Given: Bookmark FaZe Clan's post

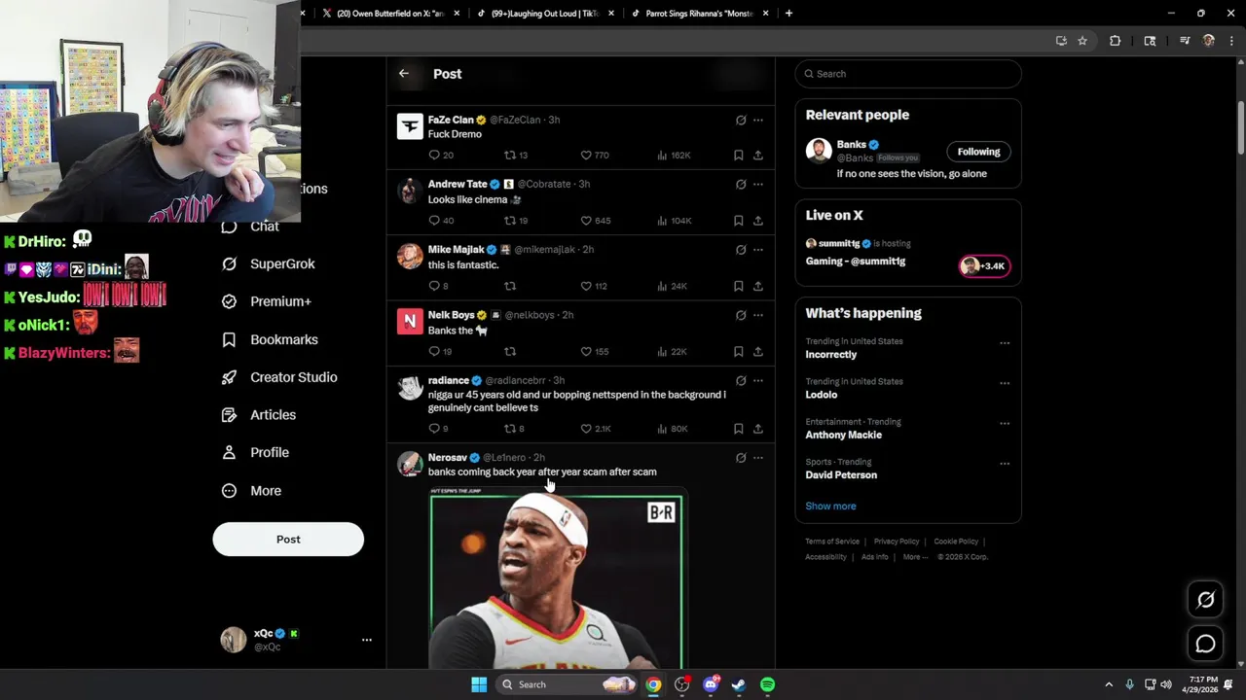Looking at the screenshot, I should click(738, 155).
